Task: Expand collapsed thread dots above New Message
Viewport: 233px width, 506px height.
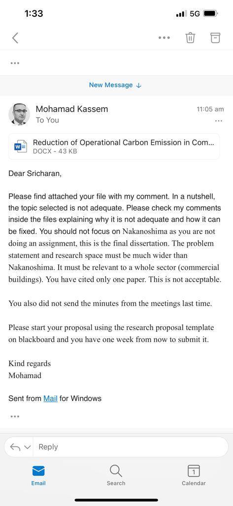Action: coord(15,63)
